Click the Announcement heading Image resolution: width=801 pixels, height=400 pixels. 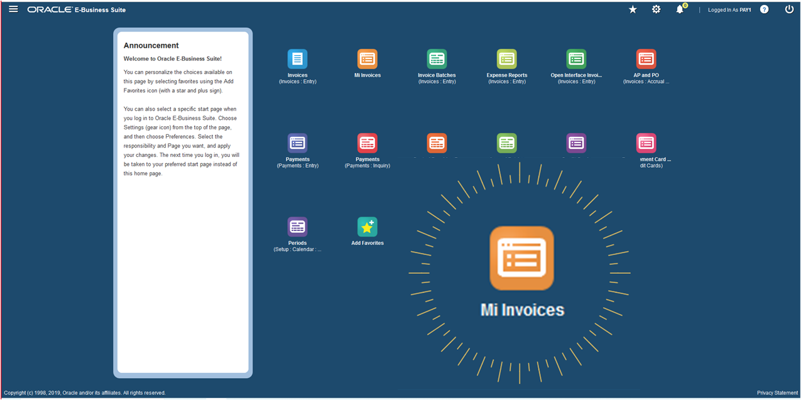(151, 46)
